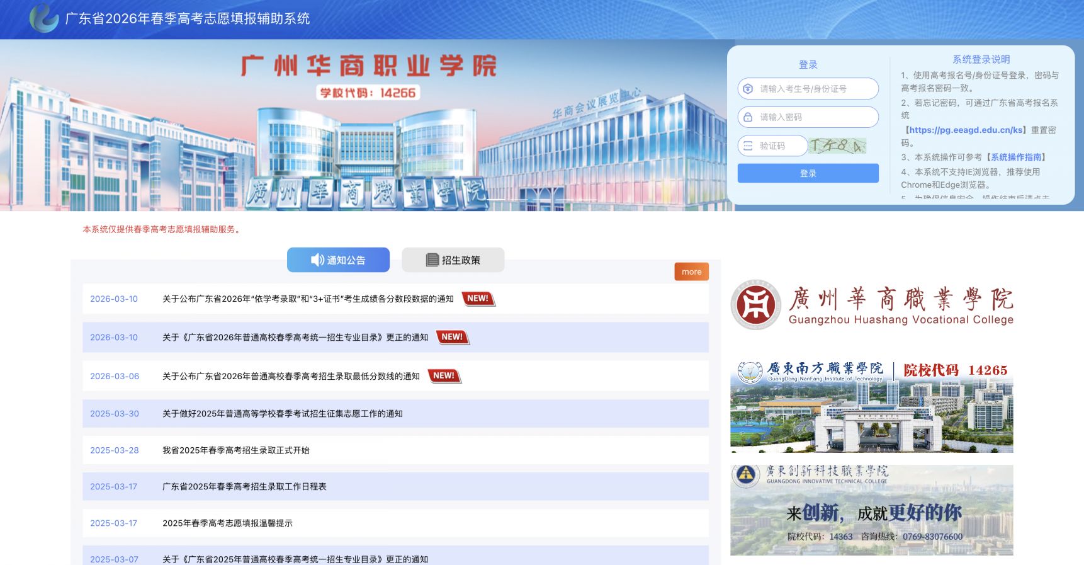Click the blue 登录 button
Image resolution: width=1084 pixels, height=565 pixels.
[808, 173]
